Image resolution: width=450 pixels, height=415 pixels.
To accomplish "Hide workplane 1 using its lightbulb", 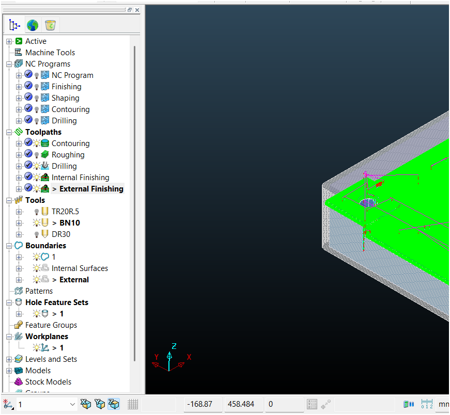I will (x=37, y=347).
